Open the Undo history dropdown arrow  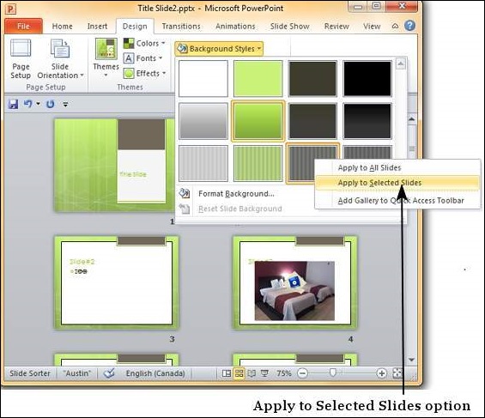click(x=38, y=104)
